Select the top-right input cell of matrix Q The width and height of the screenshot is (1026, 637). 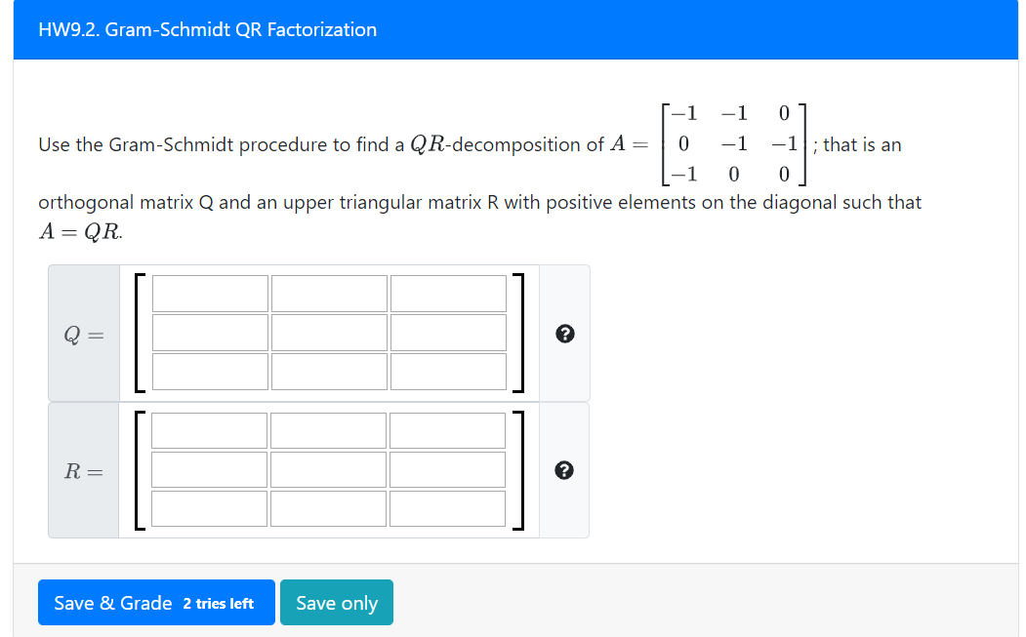point(447,293)
